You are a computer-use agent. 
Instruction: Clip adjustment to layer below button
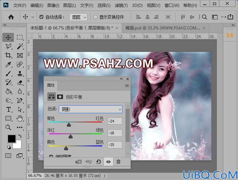click(78, 162)
